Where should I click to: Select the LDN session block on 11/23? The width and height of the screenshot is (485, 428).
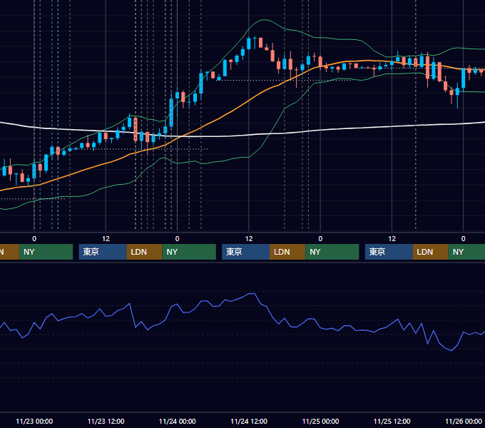(x=145, y=252)
